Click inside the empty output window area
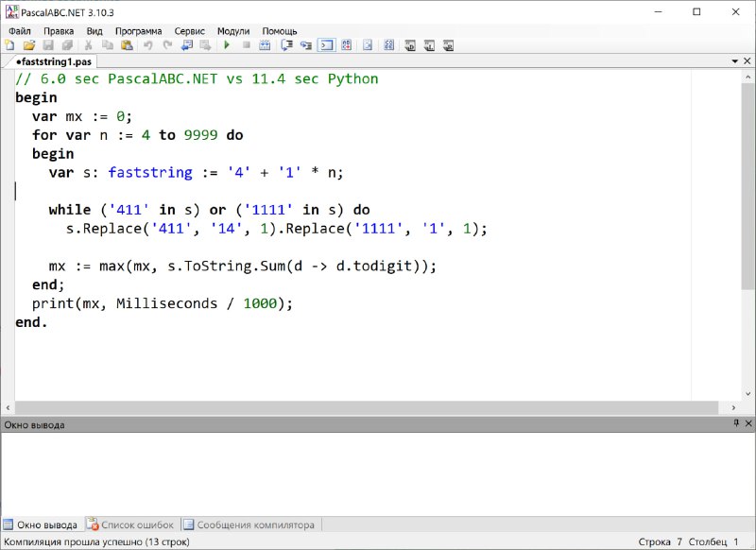This screenshot has height=550, width=756. point(378,473)
